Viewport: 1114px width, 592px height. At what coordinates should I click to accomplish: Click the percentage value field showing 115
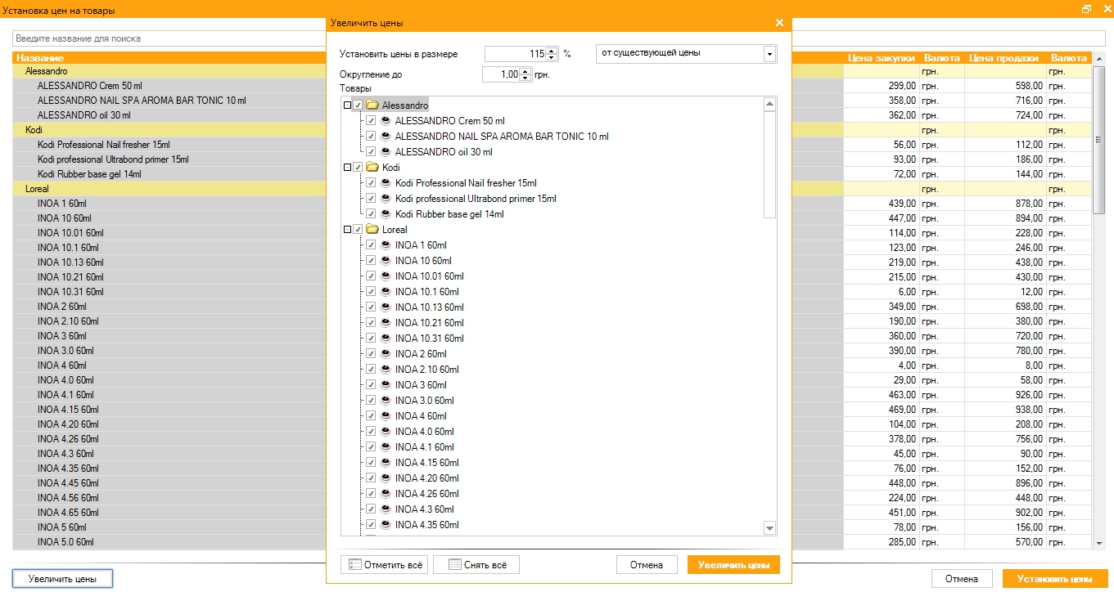516,54
